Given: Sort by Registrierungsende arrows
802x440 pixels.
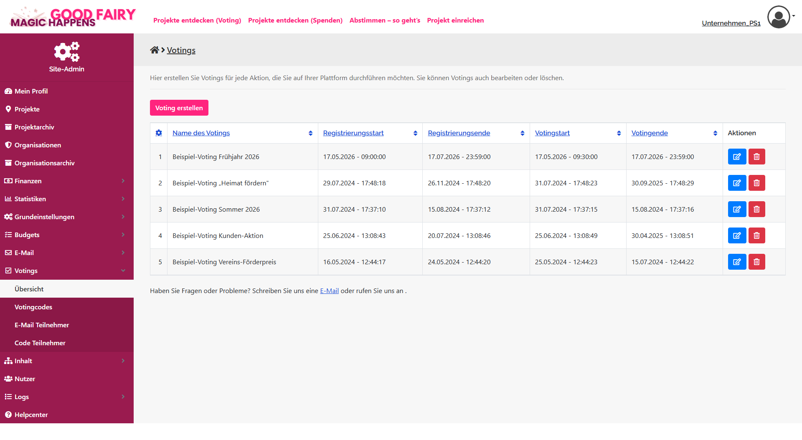Looking at the screenshot, I should 523,133.
